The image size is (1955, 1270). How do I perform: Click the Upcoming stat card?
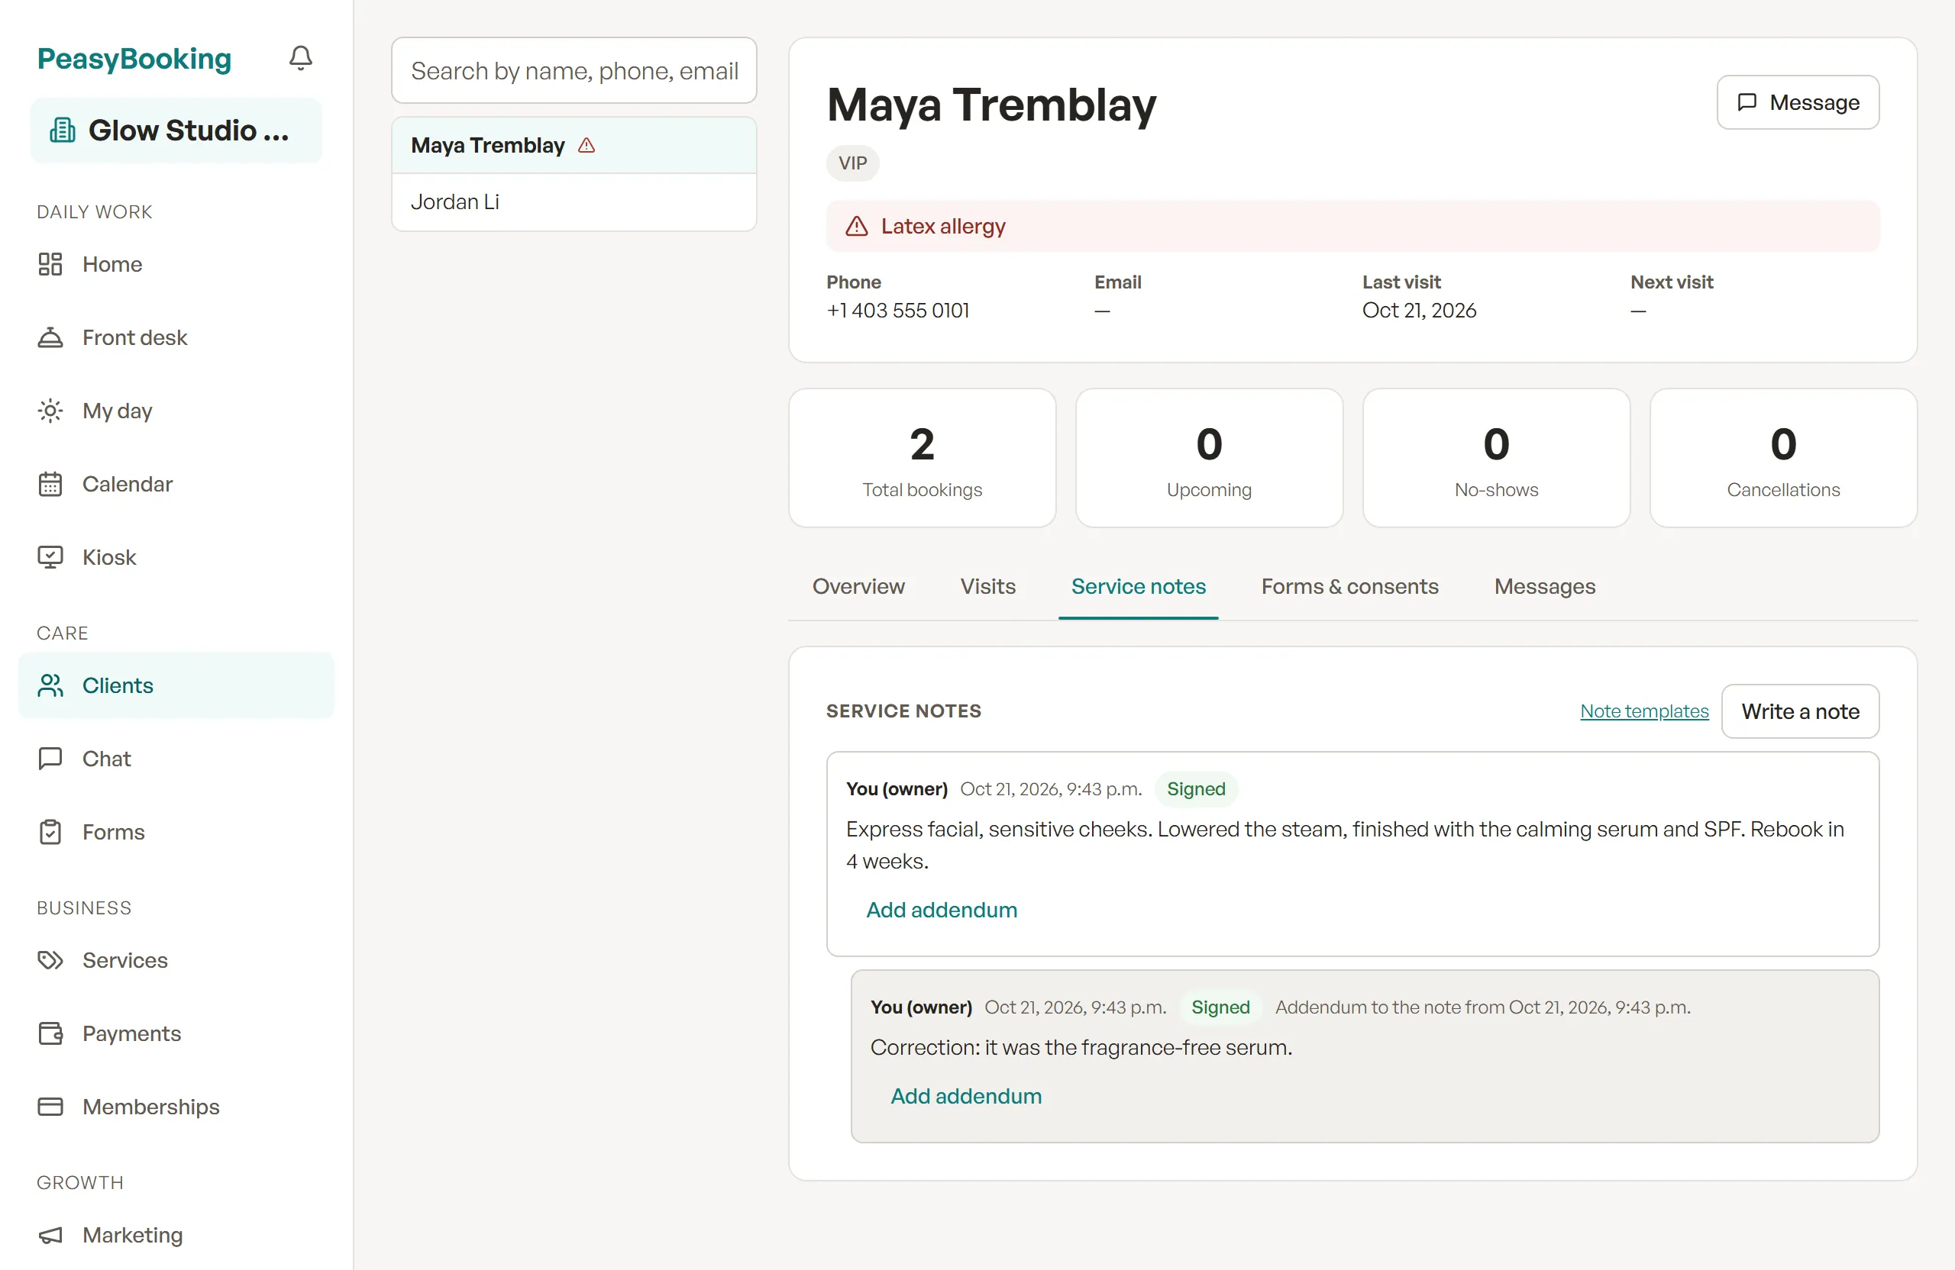1209,458
